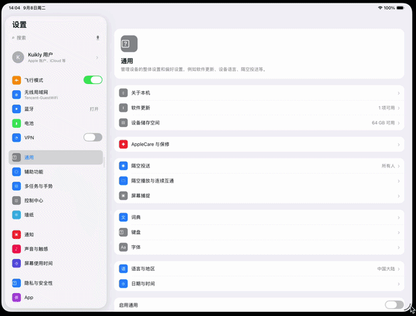Tap the 隔空播放与连续互通 AirPlay icon

tap(123, 181)
